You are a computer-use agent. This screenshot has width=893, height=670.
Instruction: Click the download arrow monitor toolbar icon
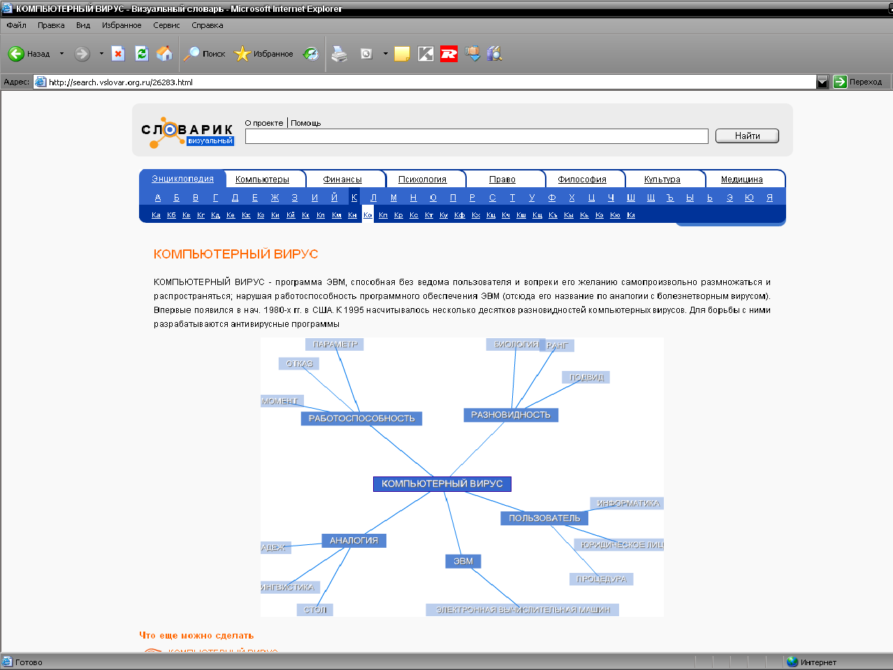[x=473, y=54]
